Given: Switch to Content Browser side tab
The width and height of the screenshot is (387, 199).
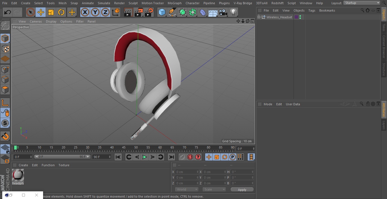Looking at the screenshot, I should pos(384,47).
